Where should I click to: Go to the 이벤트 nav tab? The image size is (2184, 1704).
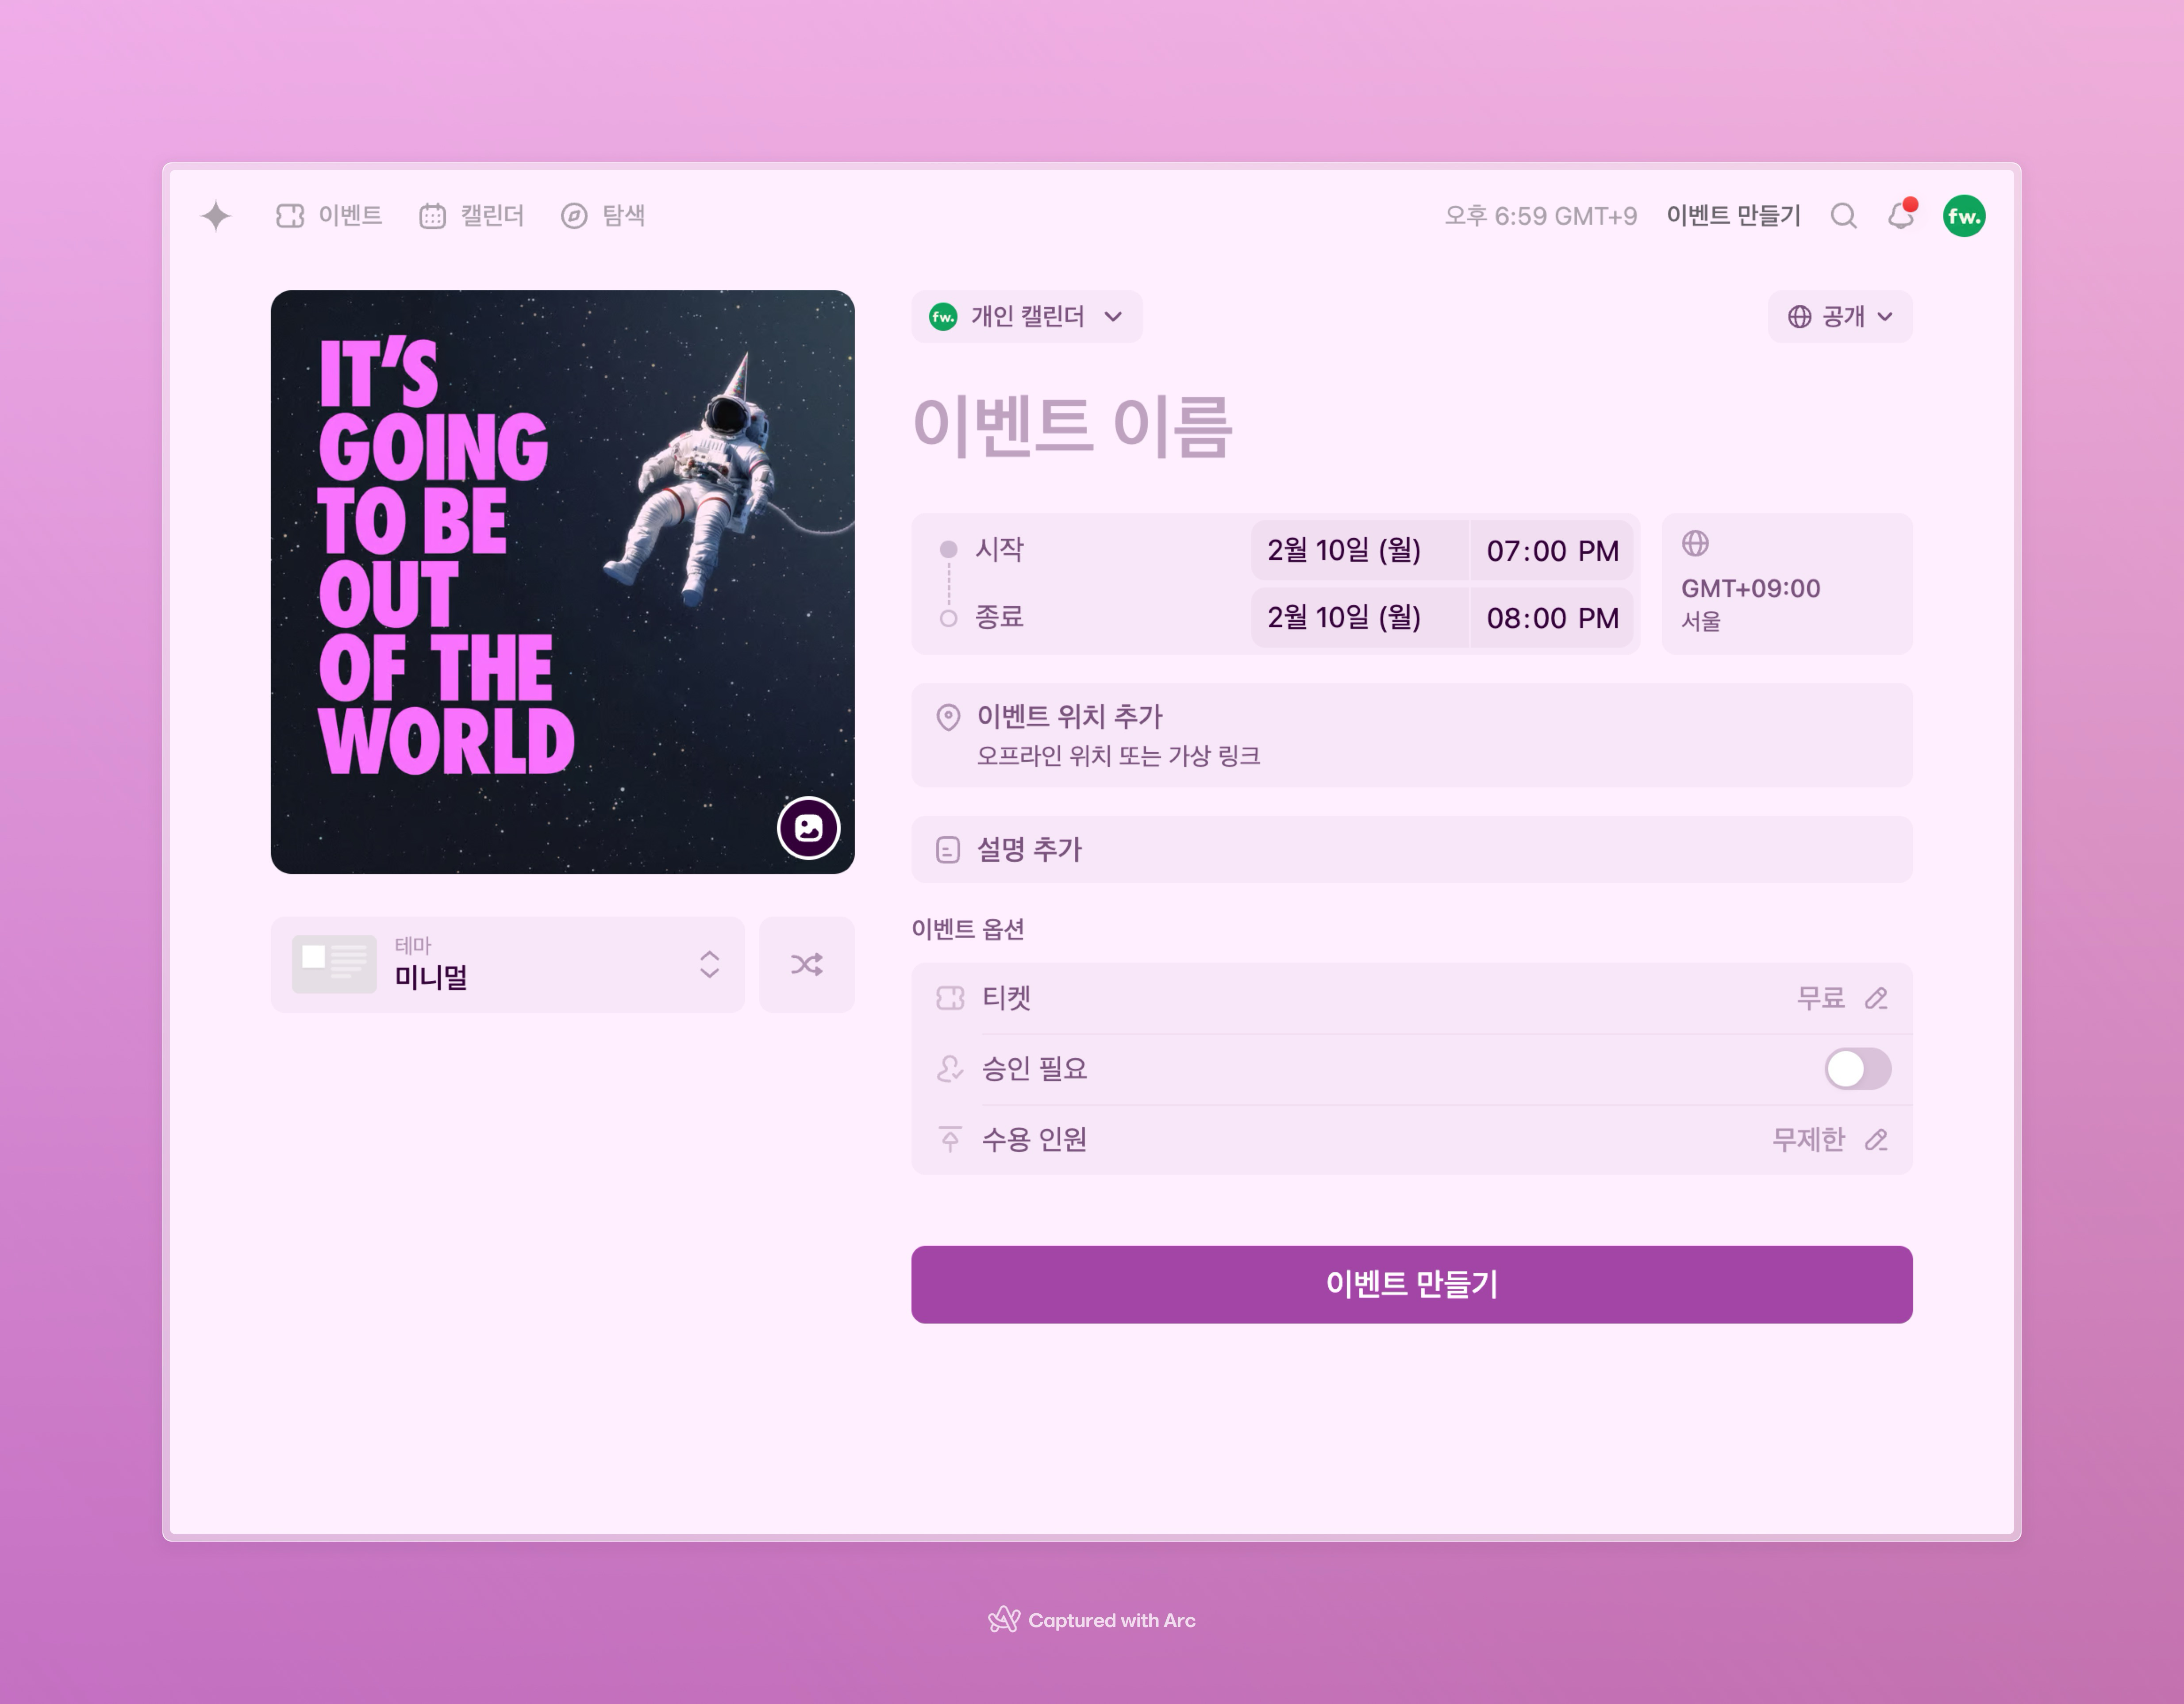pos(329,216)
